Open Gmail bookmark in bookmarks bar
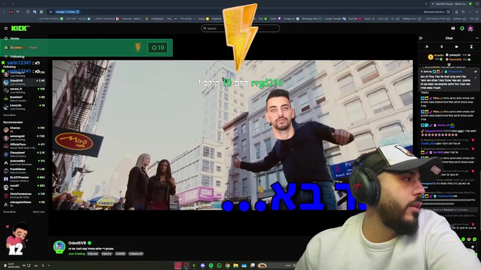 (369, 19)
